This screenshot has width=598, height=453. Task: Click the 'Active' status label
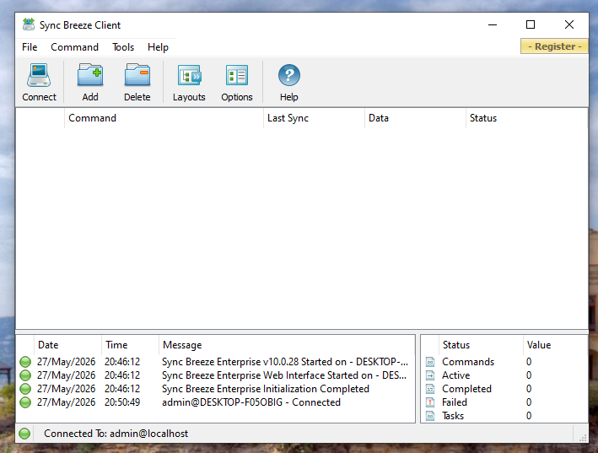click(455, 375)
